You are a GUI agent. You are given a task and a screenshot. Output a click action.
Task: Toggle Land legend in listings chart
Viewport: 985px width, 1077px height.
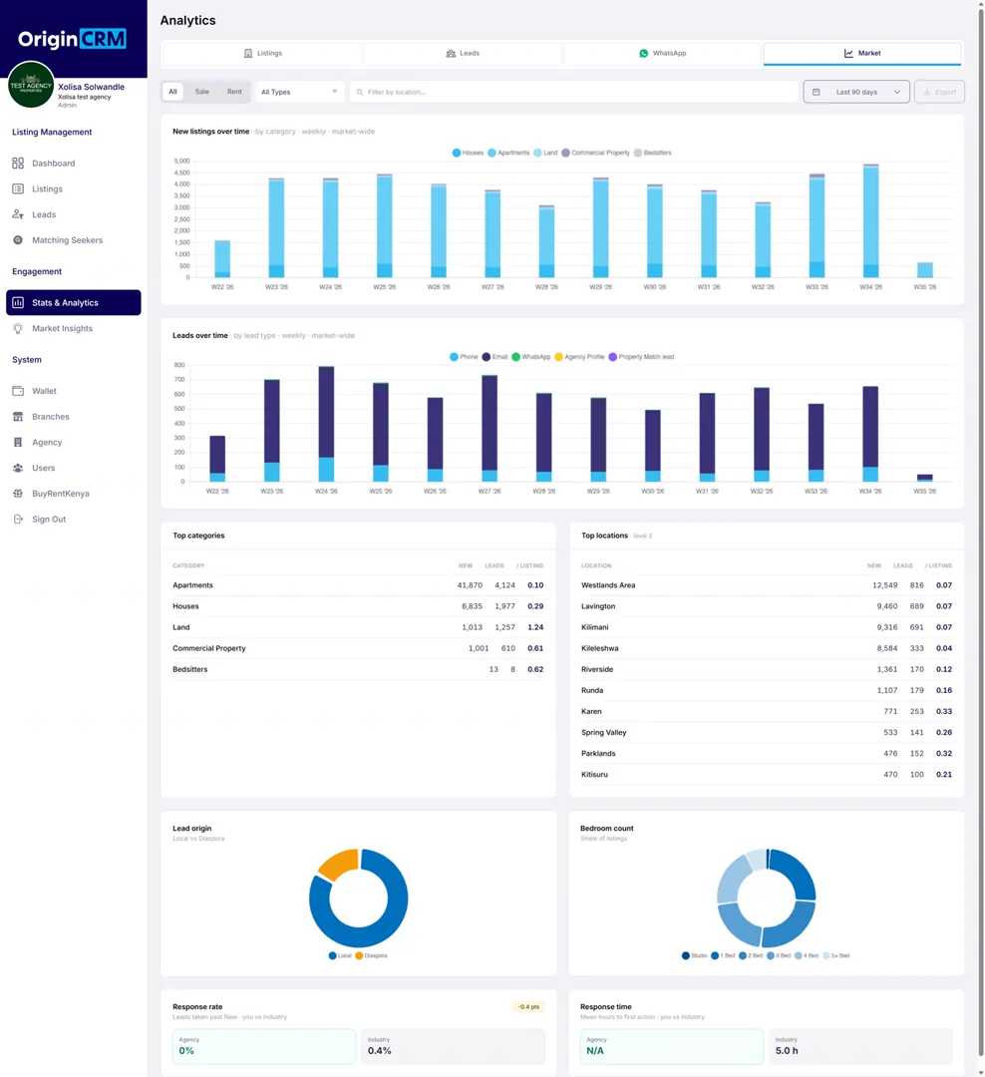(545, 154)
